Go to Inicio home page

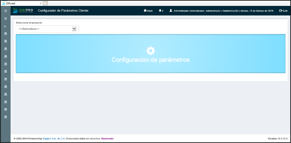(x=148, y=11)
